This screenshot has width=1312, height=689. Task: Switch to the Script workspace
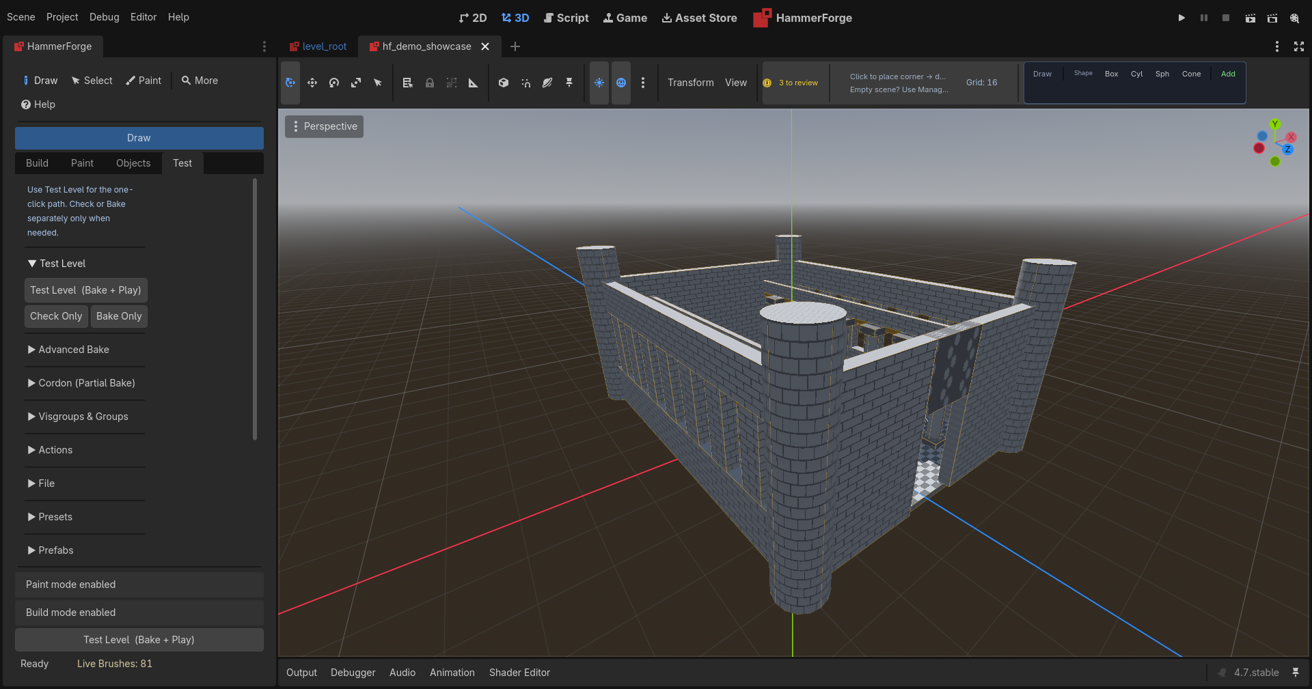566,18
